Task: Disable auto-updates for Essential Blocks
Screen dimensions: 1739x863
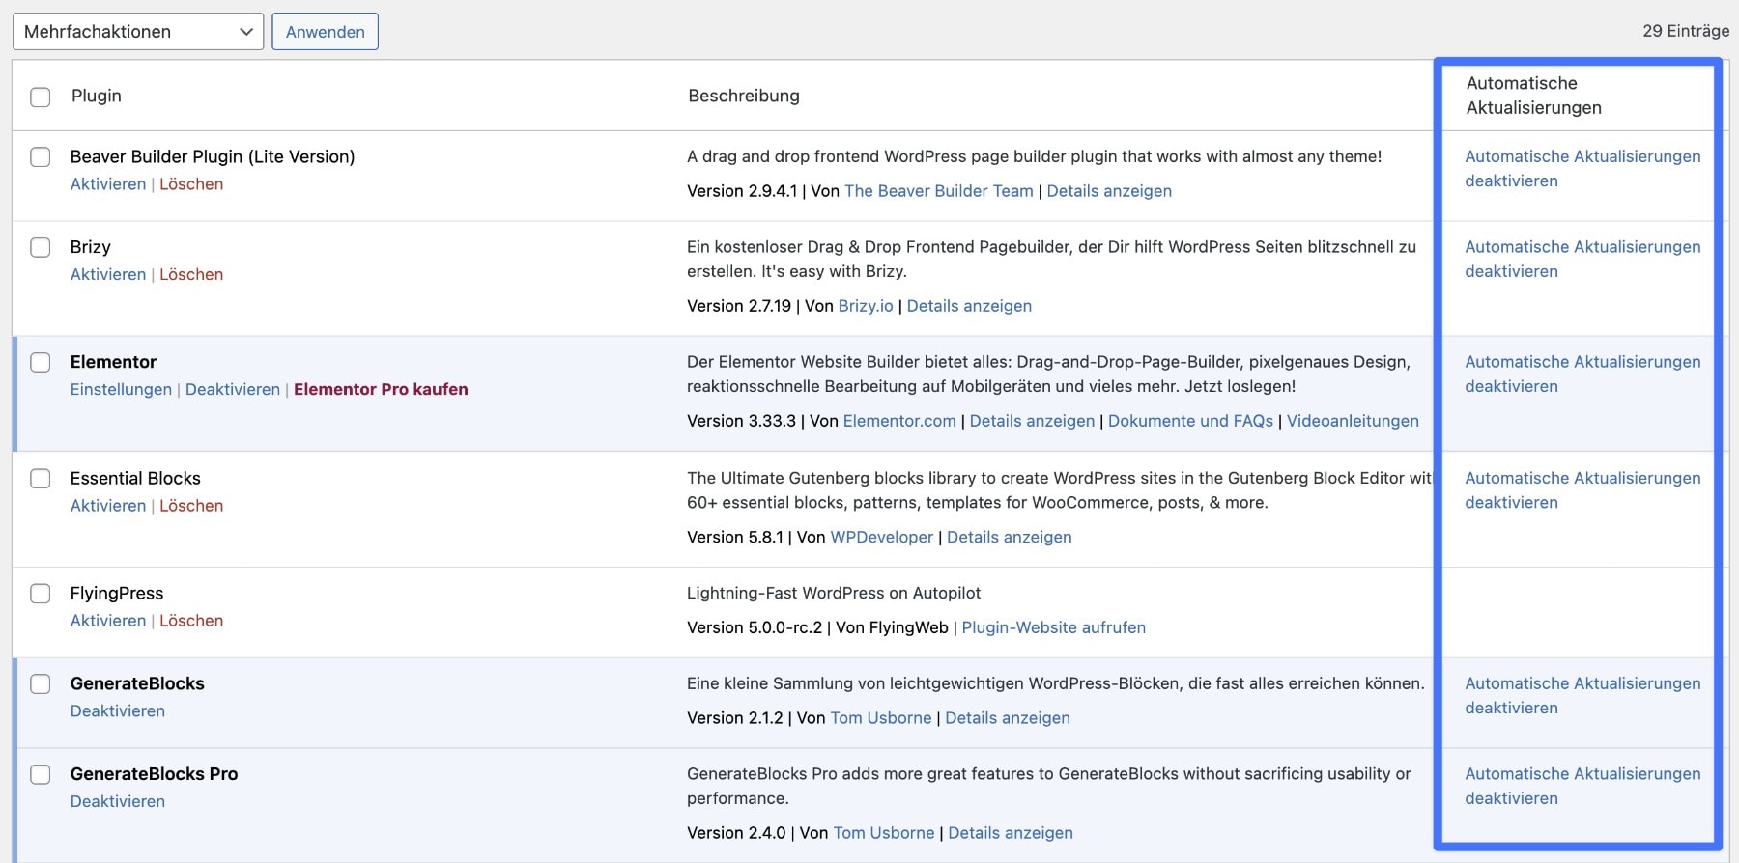Action: click(1582, 490)
